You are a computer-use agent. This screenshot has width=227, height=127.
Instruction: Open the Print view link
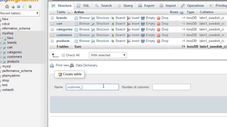(x=62, y=65)
